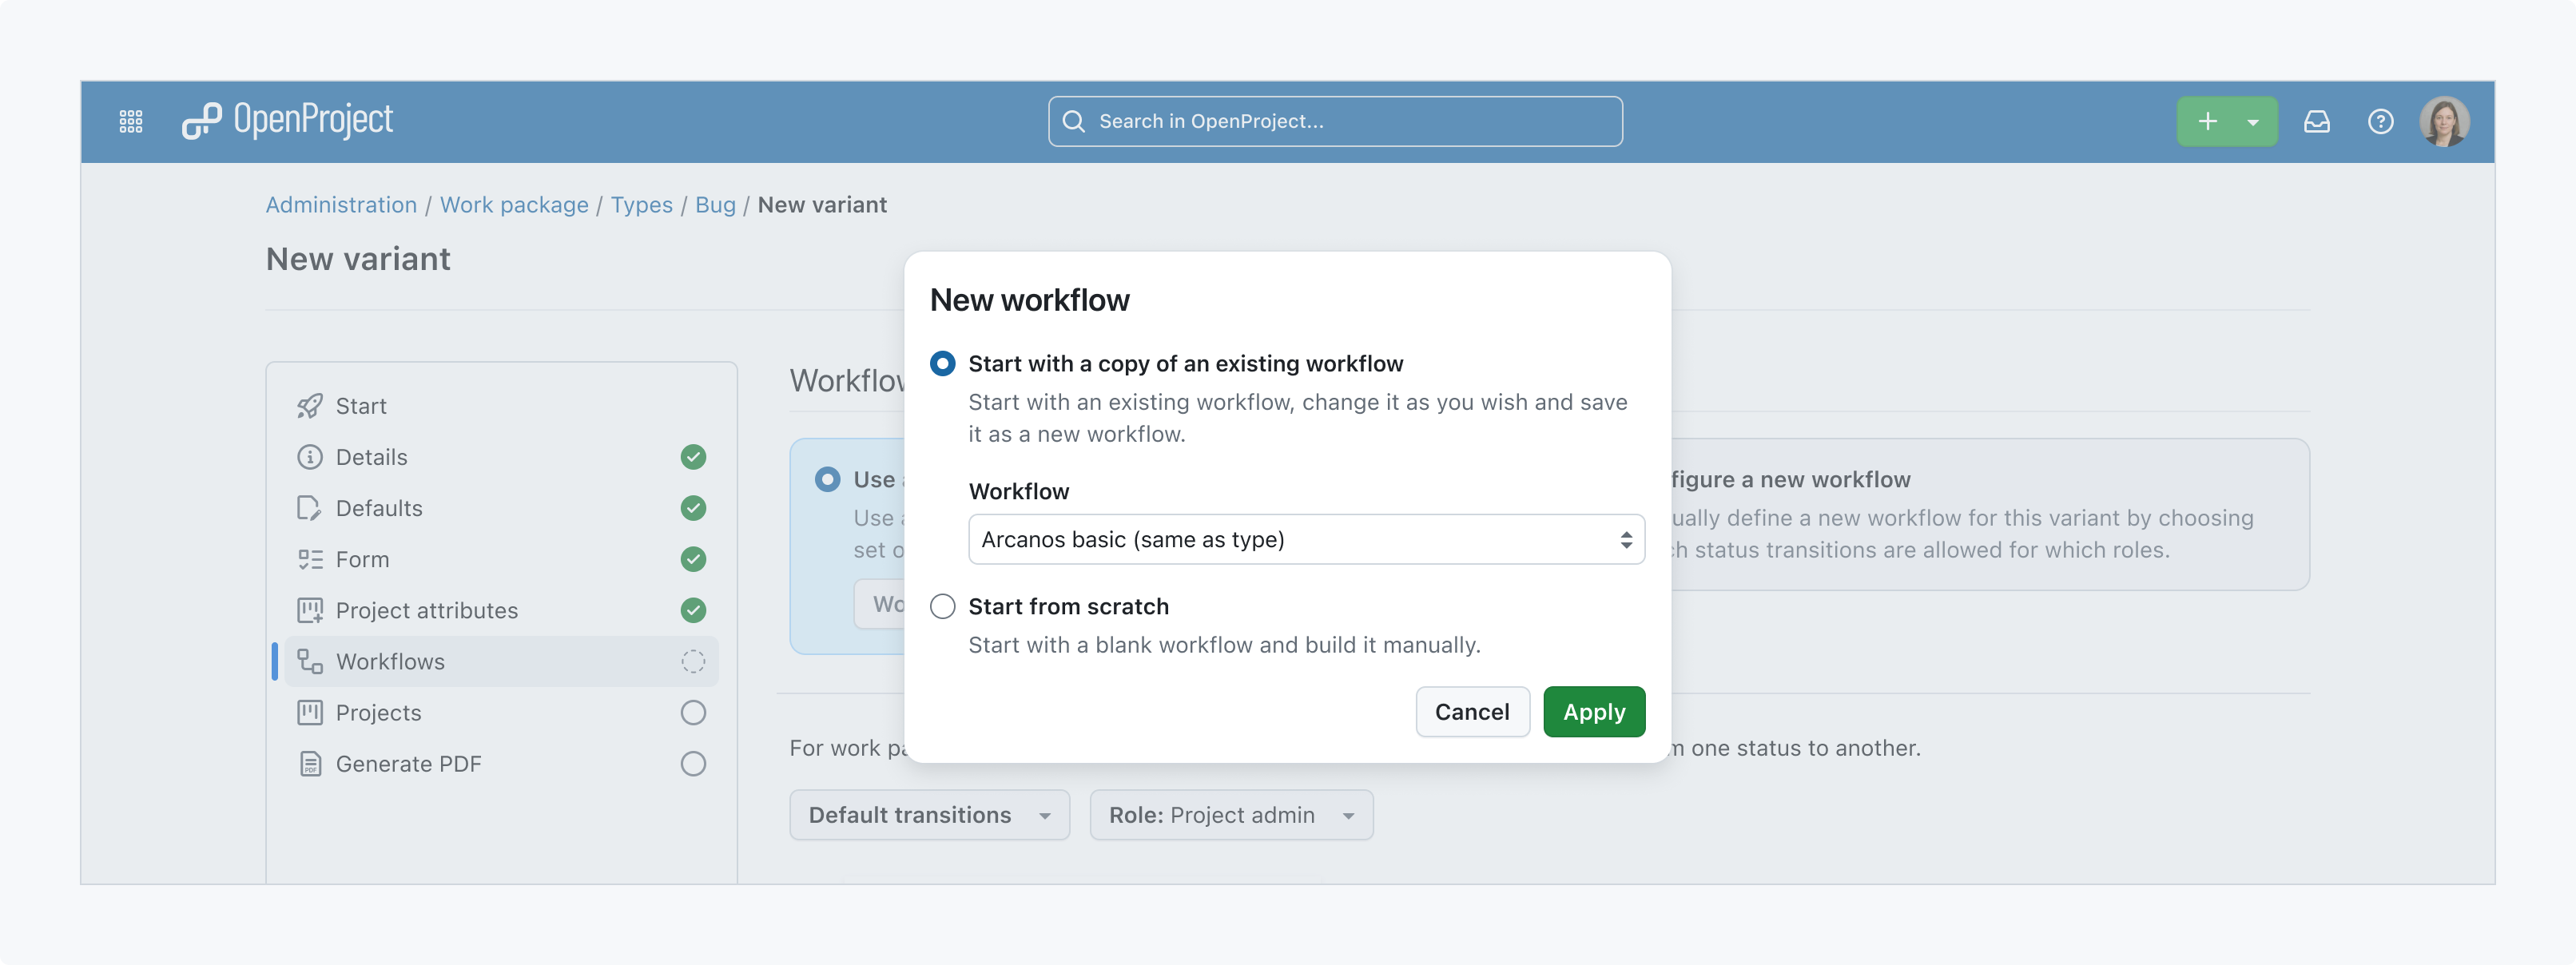Go to Administration breadcrumb
The height and width of the screenshot is (965, 2576).
click(x=341, y=205)
